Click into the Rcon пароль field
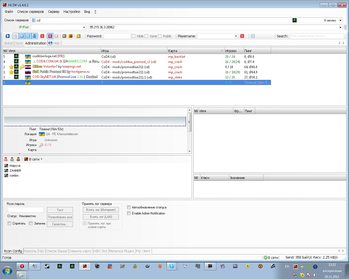Image resolution: width=349 pixels, height=279 pixels. [x=26, y=210]
